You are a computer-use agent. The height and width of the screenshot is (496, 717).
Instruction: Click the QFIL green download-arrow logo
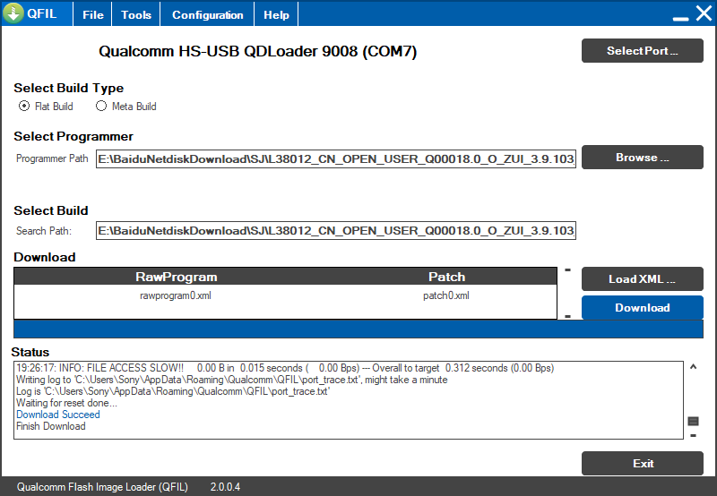(13, 13)
